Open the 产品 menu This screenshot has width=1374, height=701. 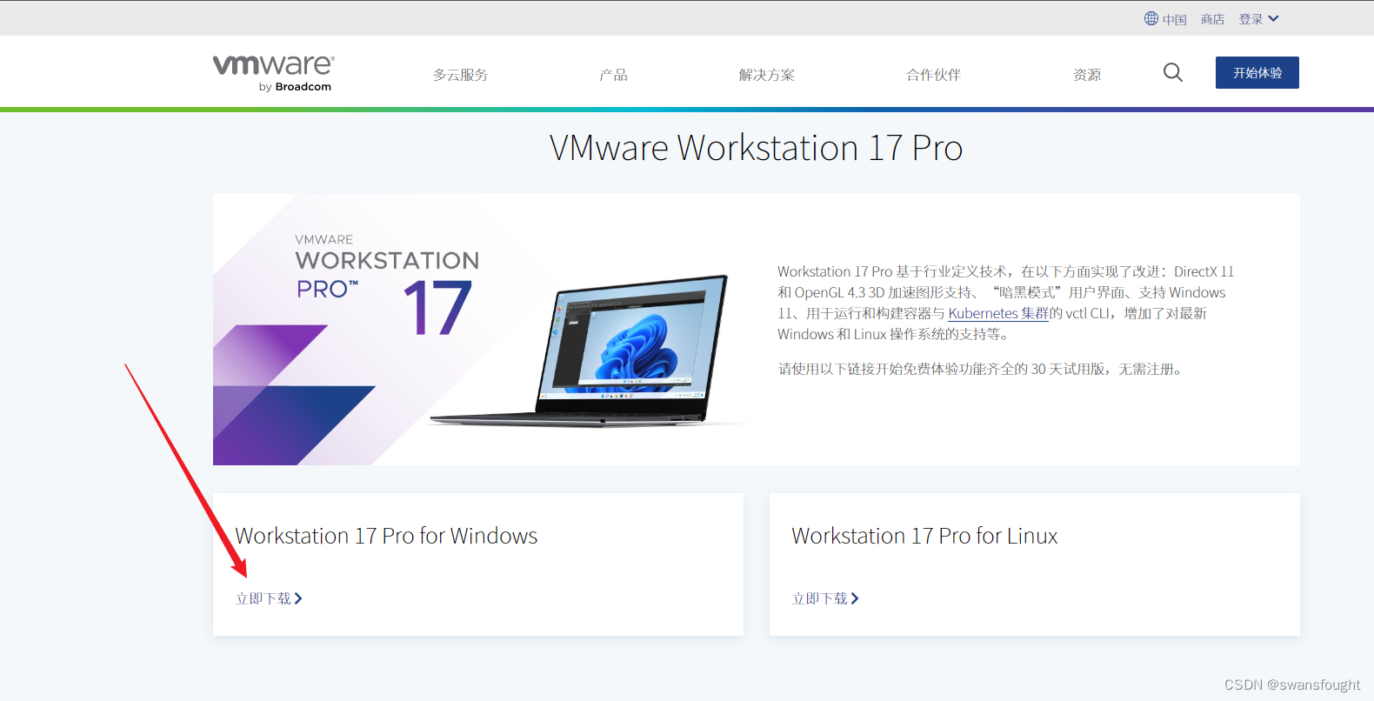(x=613, y=75)
